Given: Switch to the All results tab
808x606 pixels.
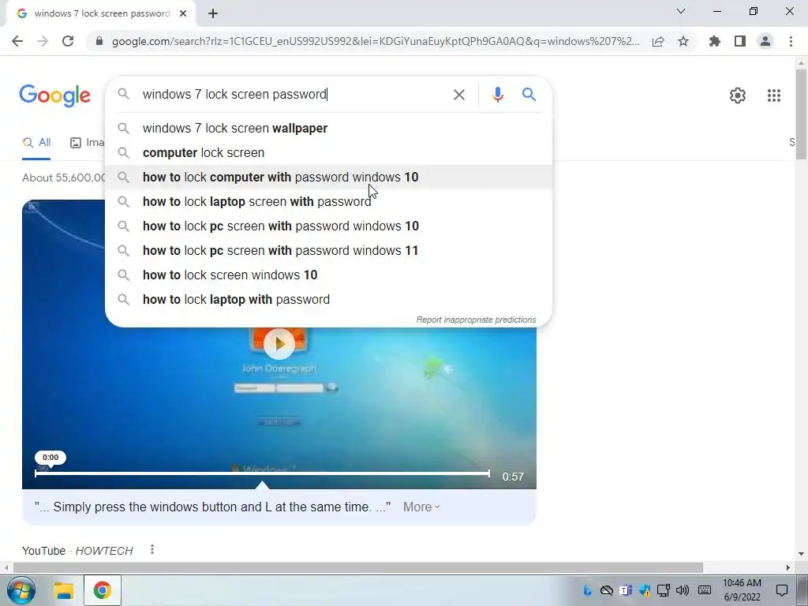Looking at the screenshot, I should pos(36,143).
